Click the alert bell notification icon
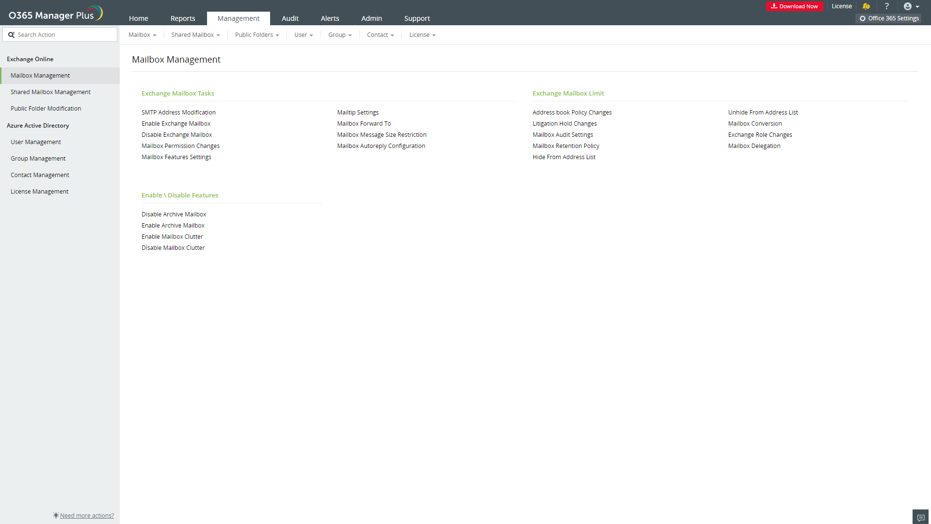The image size is (931, 524). (x=866, y=6)
